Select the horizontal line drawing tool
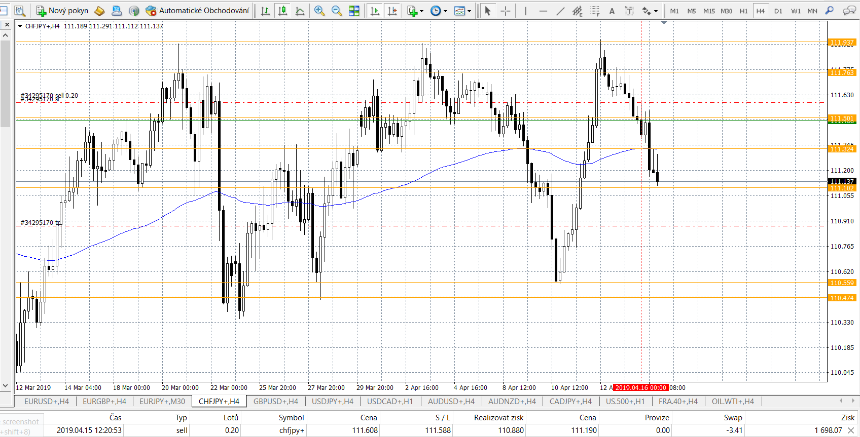This screenshot has width=860, height=437. [543, 11]
